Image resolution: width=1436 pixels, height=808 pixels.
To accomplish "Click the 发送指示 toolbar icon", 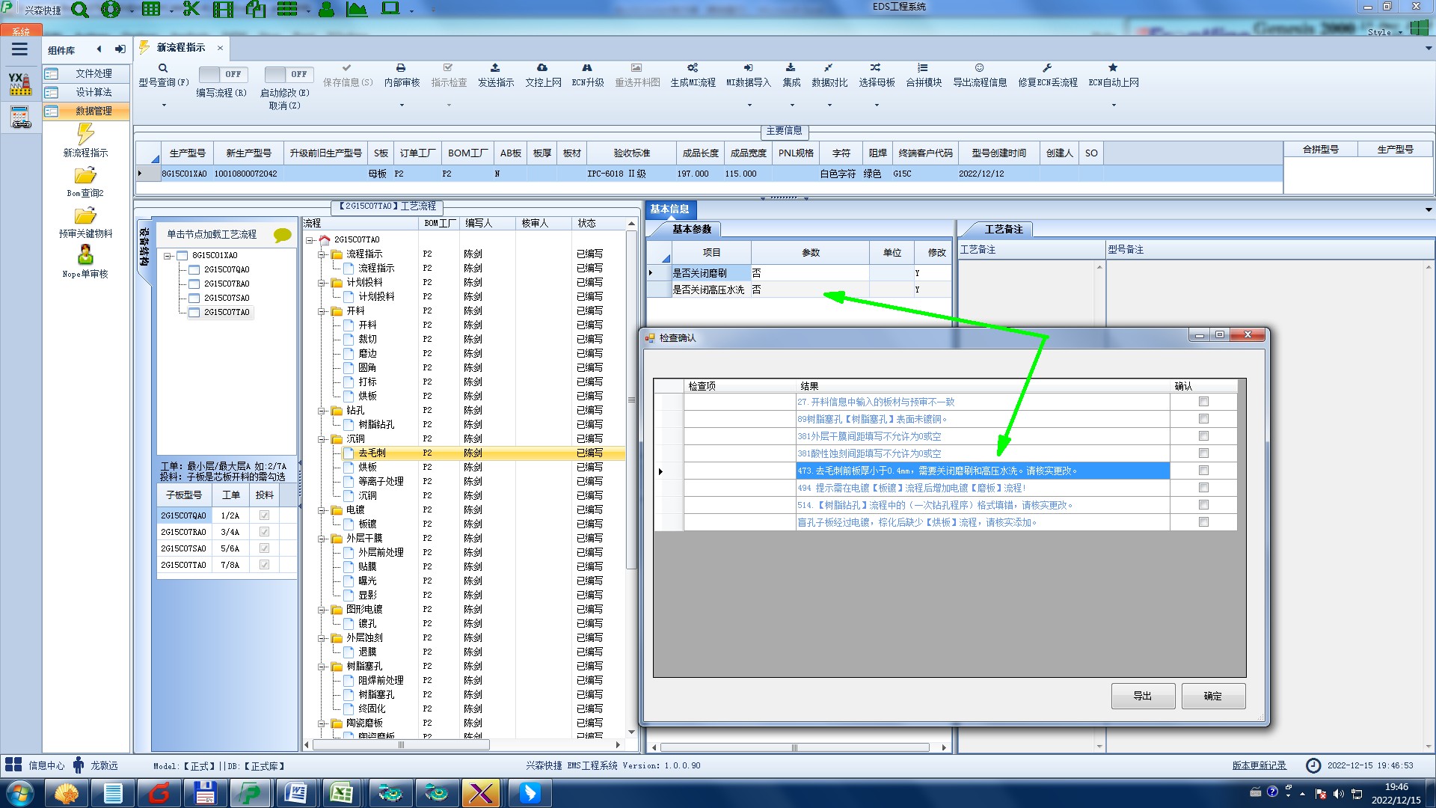I will point(495,68).
